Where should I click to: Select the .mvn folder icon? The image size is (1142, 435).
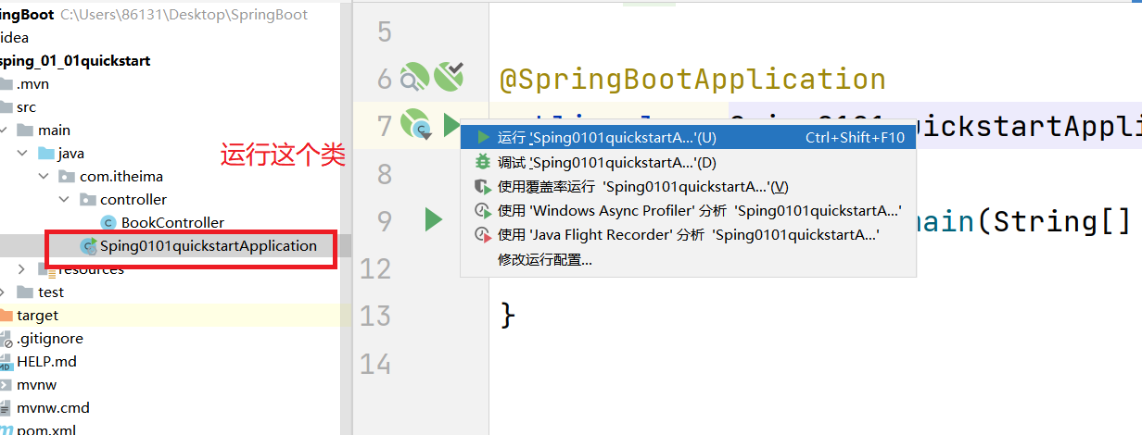pyautogui.click(x=6, y=84)
